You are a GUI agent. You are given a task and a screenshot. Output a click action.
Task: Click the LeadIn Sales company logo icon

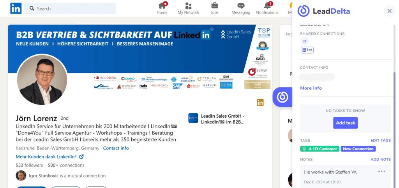coord(193,118)
